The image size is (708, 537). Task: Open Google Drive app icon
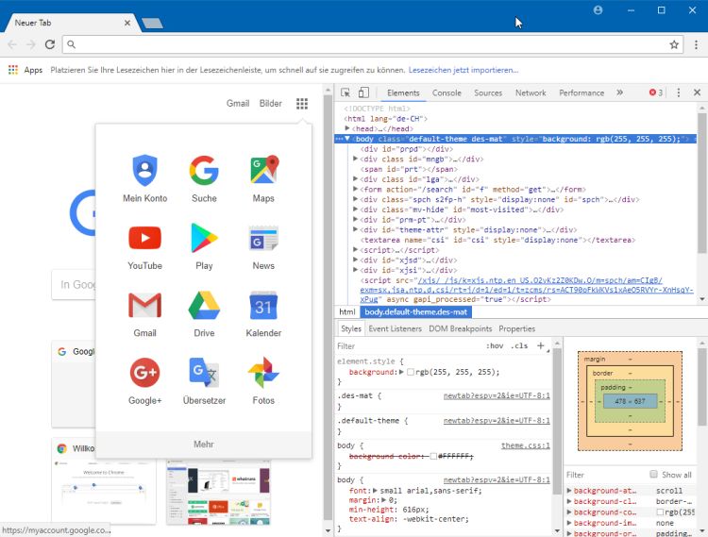[204, 313]
